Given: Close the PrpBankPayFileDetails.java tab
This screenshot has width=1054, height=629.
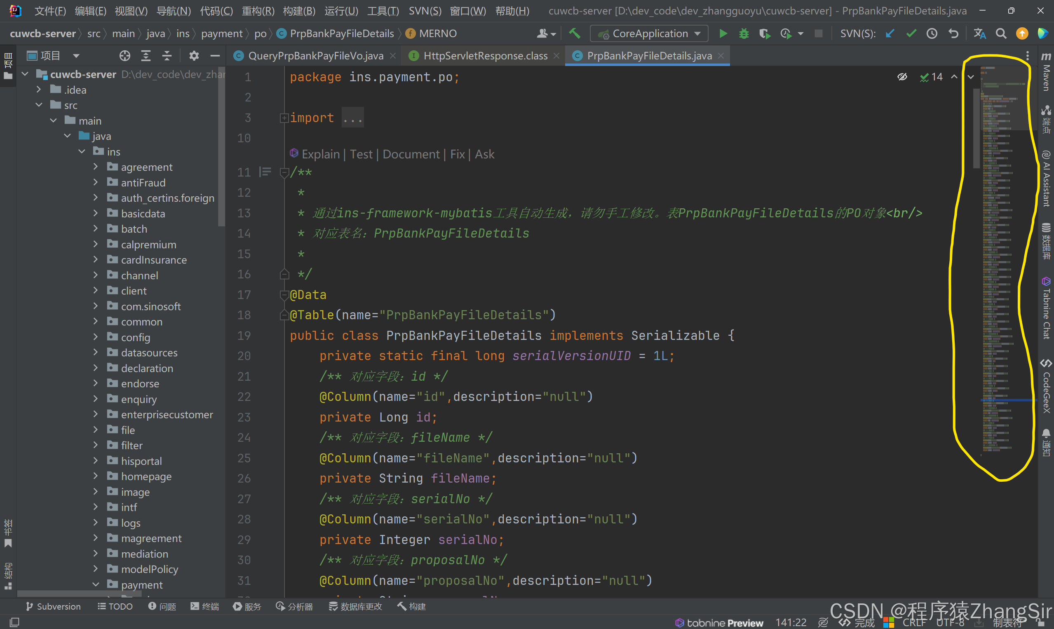Looking at the screenshot, I should [x=721, y=56].
